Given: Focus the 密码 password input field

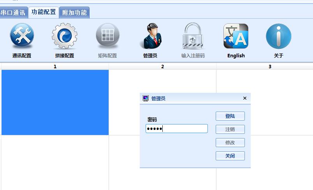Looking at the screenshot, I should 177,129.
